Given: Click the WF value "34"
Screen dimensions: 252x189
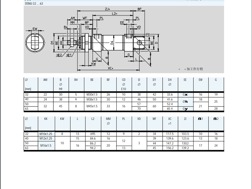Looking at the screenshot, I should 154,134.
